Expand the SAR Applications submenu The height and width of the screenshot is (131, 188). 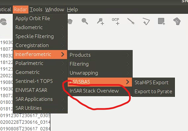click(x=40, y=99)
